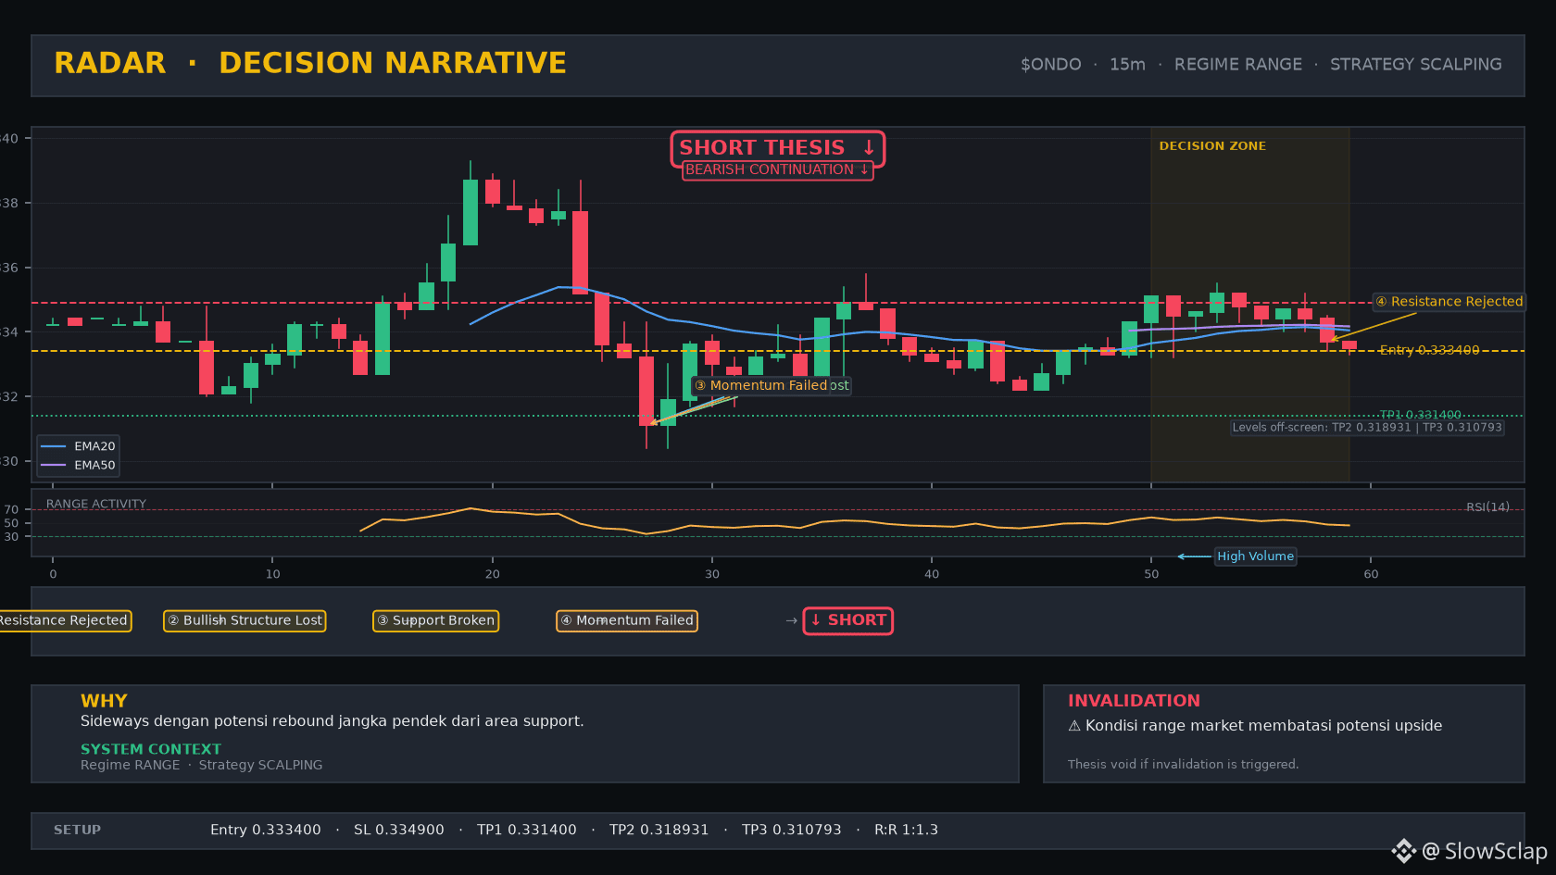Click the SETUP label in the bottom bar
Image resolution: width=1556 pixels, height=875 pixels.
pos(77,830)
